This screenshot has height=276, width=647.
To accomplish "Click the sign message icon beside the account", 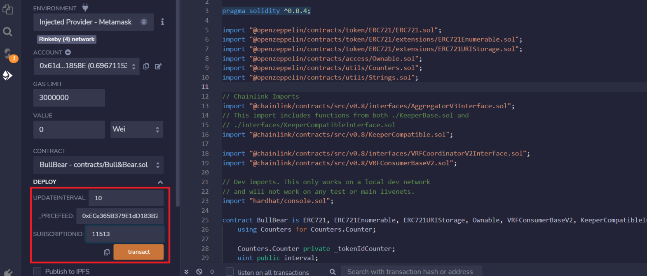I will click(x=158, y=66).
